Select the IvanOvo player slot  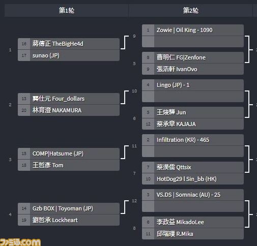coord(193,69)
